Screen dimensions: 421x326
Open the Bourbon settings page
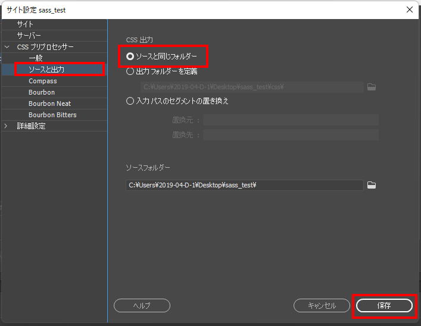click(x=42, y=92)
